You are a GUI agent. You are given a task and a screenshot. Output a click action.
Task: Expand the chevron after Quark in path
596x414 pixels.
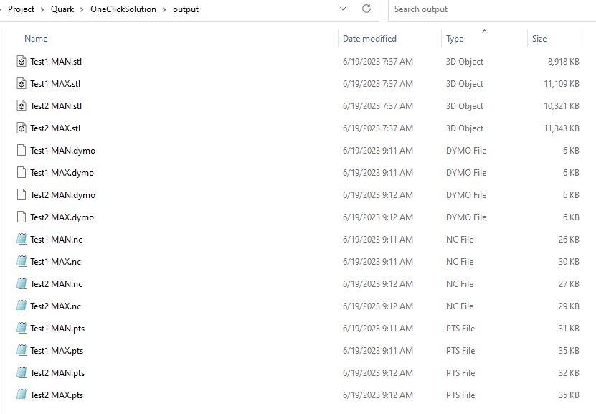pyautogui.click(x=82, y=9)
